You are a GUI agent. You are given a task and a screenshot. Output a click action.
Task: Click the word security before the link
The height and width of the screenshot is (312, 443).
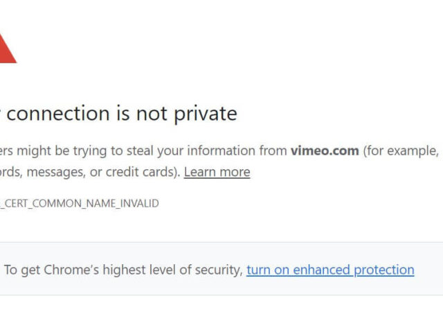tap(219, 270)
